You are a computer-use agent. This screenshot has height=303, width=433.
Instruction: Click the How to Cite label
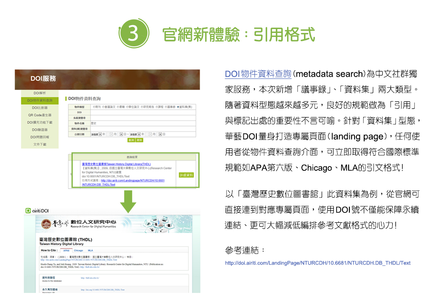click(49, 251)
